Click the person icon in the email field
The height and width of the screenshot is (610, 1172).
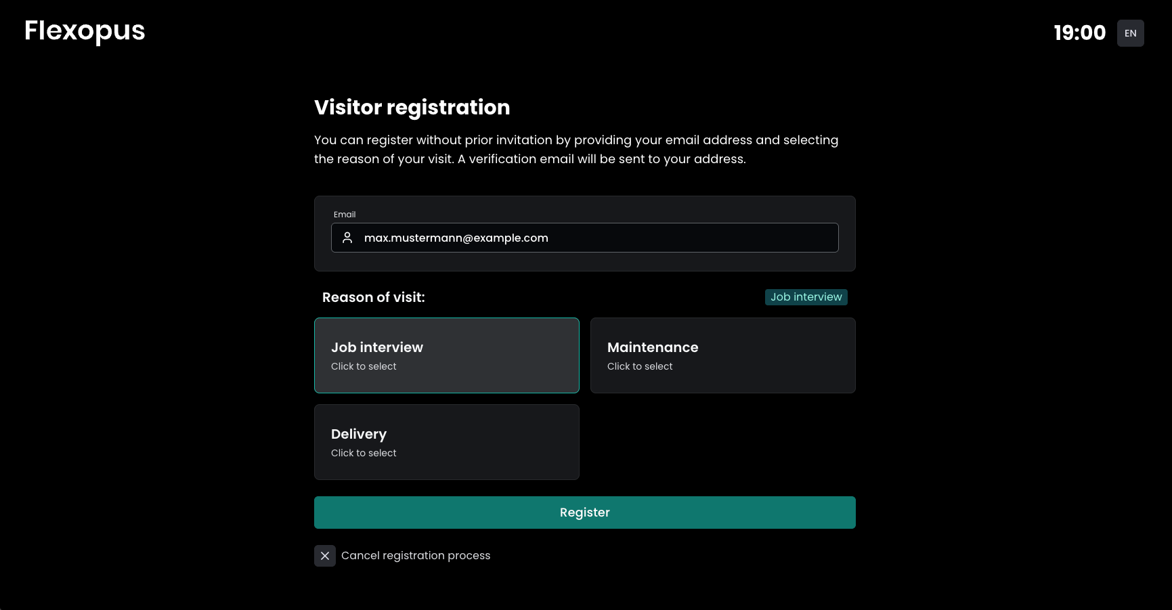pyautogui.click(x=347, y=238)
